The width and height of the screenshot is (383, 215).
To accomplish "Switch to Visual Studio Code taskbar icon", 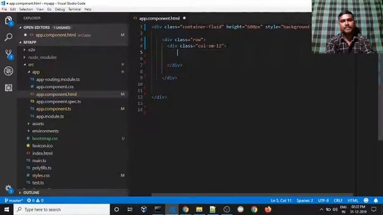I will click(x=172, y=210).
